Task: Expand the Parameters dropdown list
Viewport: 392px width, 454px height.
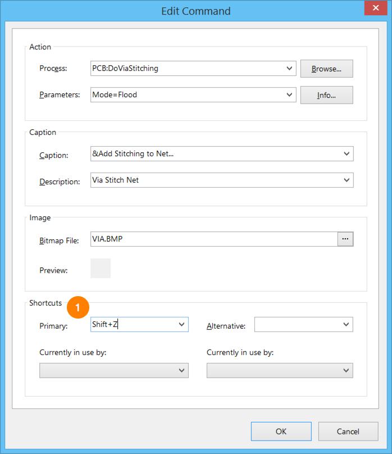Action: point(290,95)
